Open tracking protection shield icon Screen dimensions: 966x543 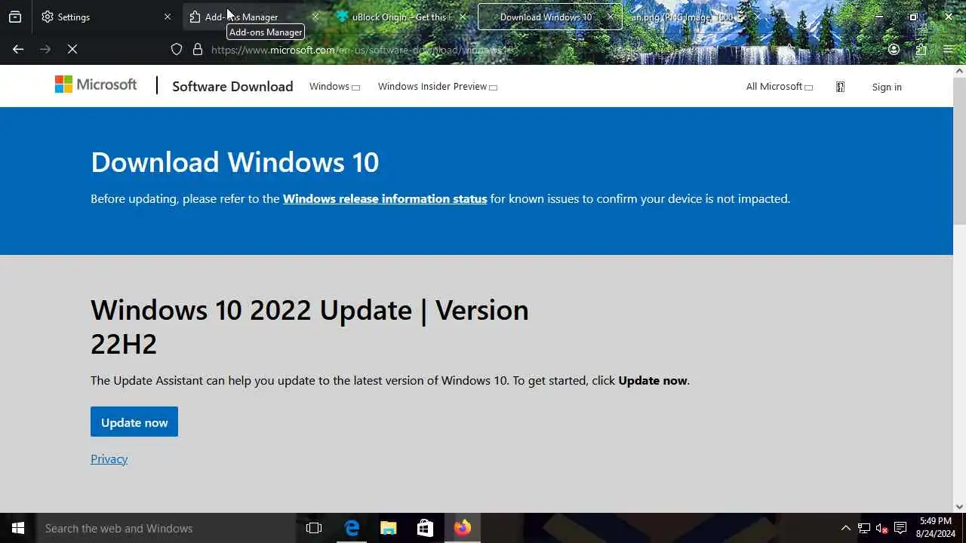point(177,49)
